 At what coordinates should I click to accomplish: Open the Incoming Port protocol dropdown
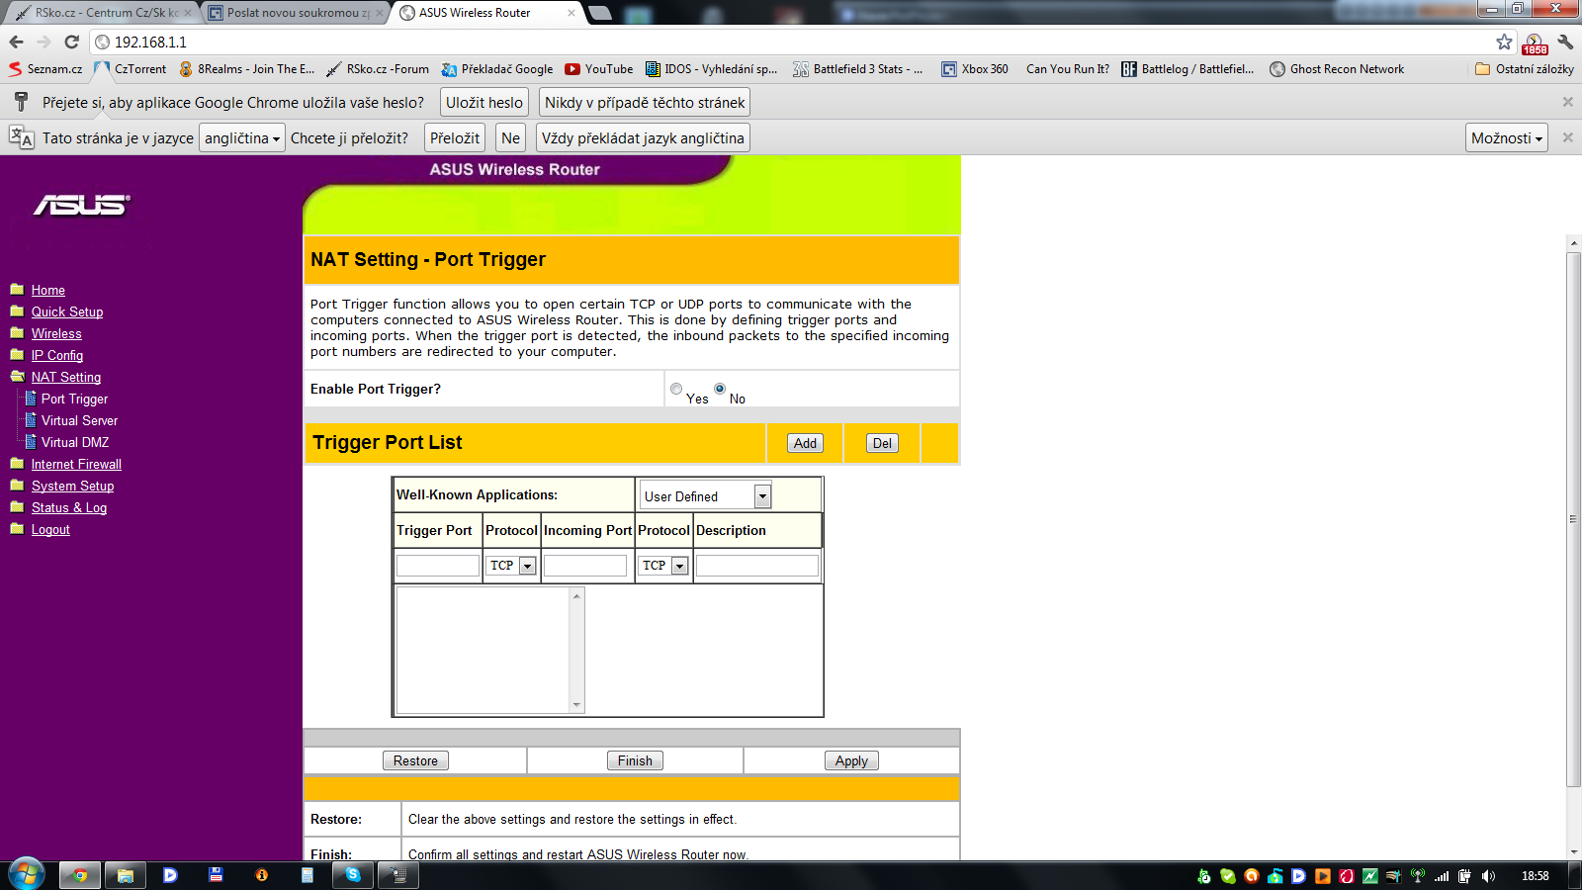point(663,566)
